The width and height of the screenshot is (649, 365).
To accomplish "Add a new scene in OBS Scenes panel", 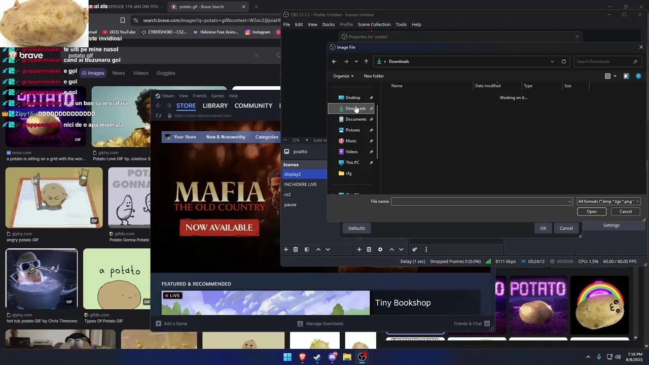I will coord(286,249).
